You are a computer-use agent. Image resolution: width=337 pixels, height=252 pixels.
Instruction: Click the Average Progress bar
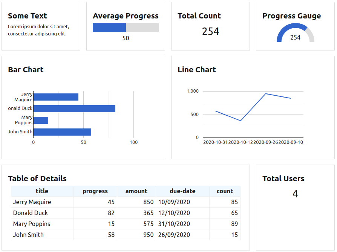click(x=126, y=27)
